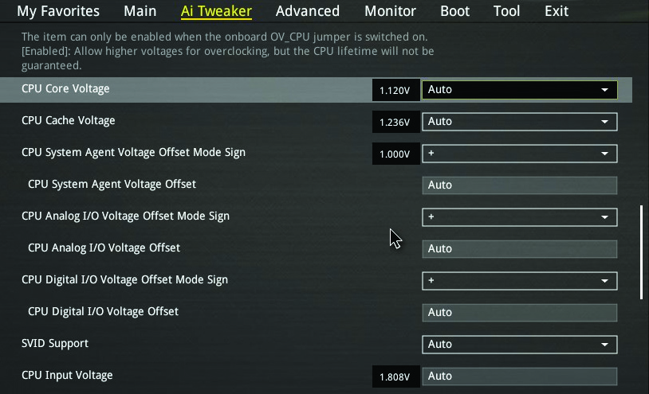Select the Exit tab
Image resolution: width=649 pixels, height=394 pixels.
557,11
